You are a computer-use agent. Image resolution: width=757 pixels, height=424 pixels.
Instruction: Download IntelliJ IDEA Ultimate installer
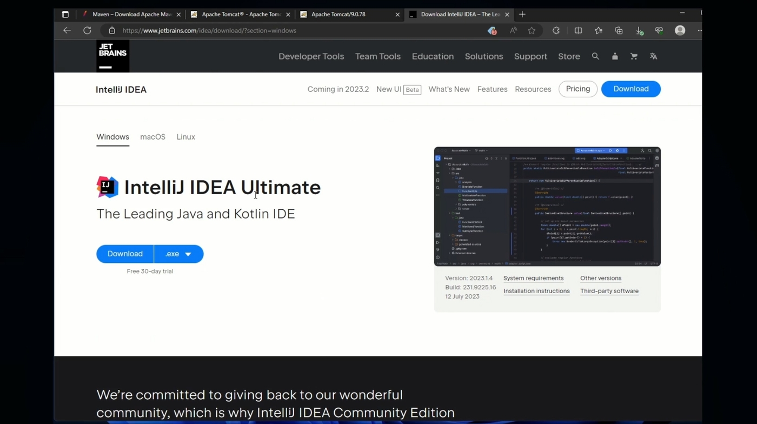(125, 254)
